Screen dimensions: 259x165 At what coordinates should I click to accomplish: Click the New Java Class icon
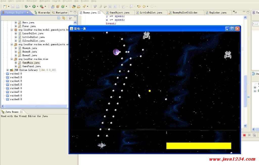point(63,7)
